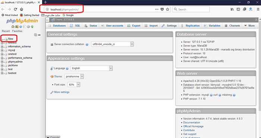This screenshot has width=261, height=138.
Task: Click the Contribute link
Action: pyautogui.click(x=189, y=130)
